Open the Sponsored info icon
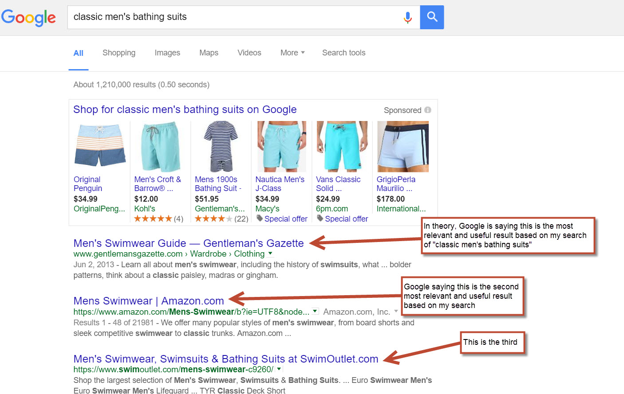The height and width of the screenshot is (394, 624). pos(427,110)
